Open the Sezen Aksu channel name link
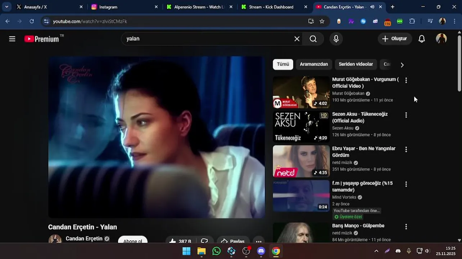462x259 pixels. click(x=343, y=128)
